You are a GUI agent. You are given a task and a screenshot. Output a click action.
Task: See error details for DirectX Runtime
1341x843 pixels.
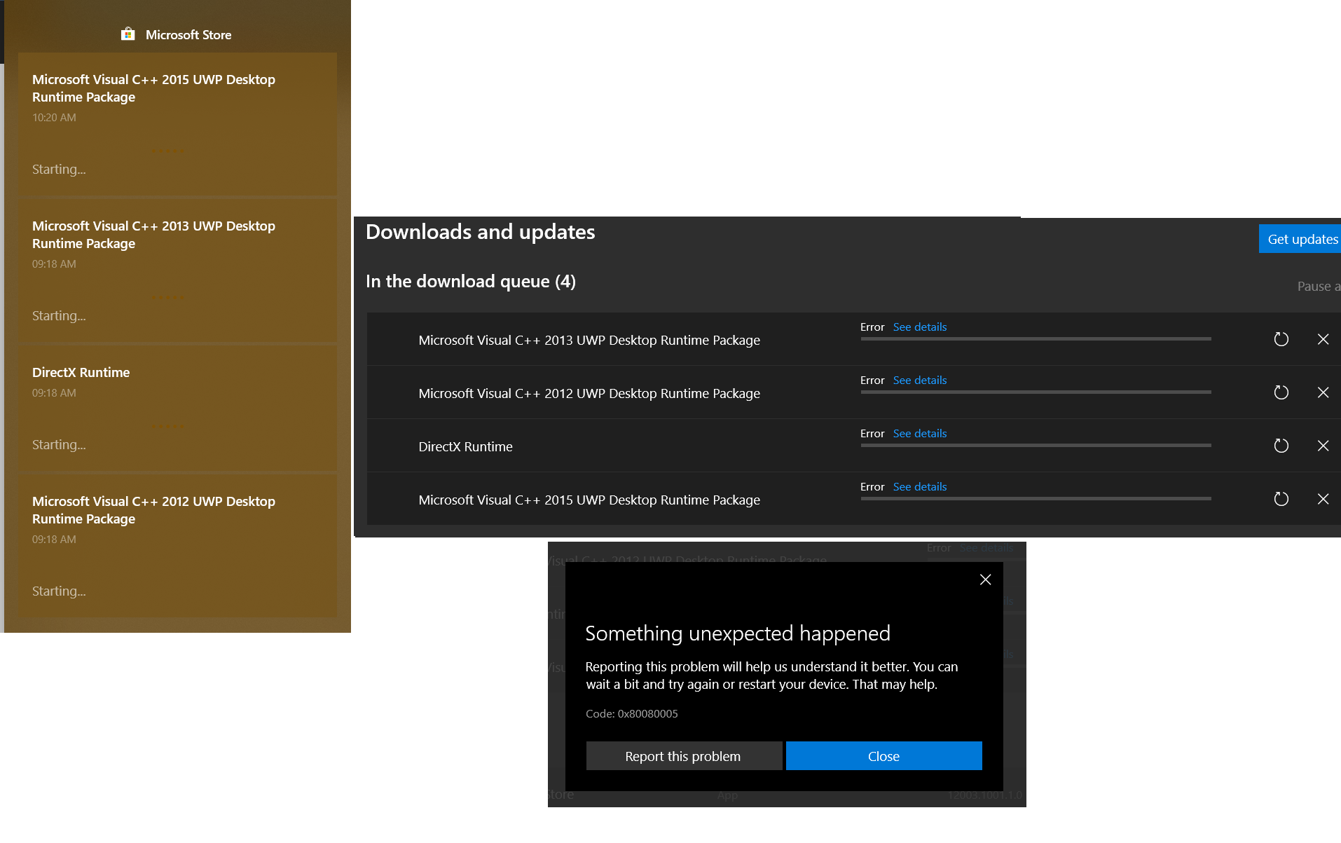919,433
